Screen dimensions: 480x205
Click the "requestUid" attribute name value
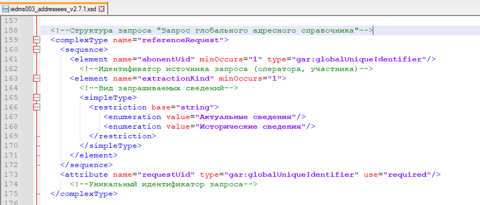click(166, 175)
